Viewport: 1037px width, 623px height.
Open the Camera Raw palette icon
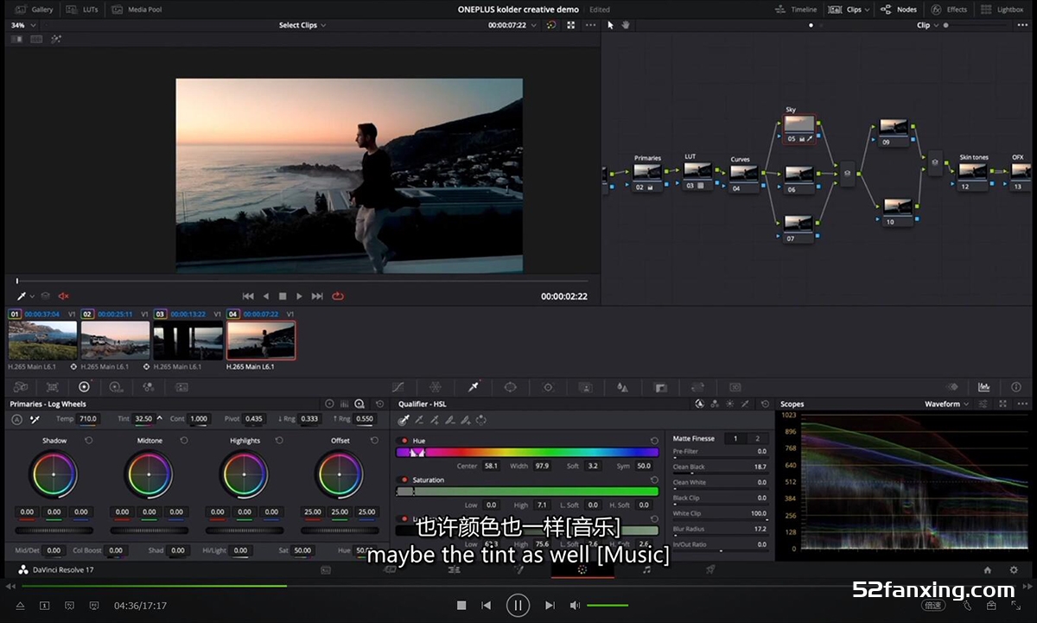pos(21,387)
